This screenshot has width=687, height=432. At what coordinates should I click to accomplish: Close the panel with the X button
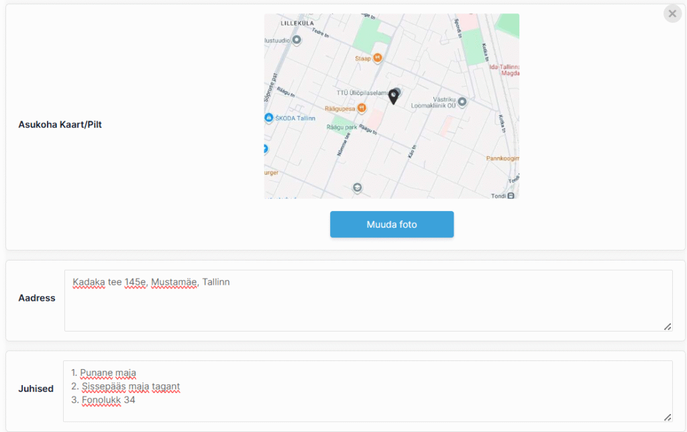672,13
